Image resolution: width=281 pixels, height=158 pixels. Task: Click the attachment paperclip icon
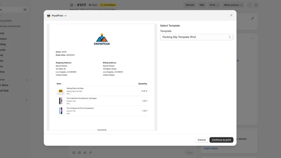pos(90,153)
